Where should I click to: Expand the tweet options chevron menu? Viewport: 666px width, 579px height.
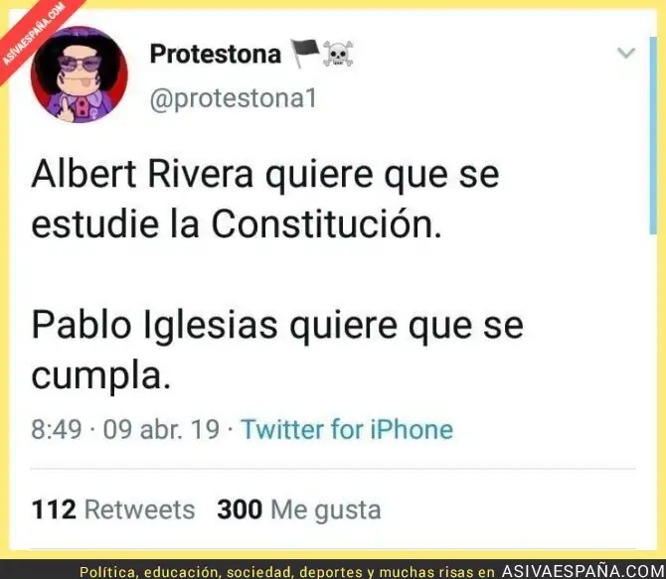click(625, 53)
